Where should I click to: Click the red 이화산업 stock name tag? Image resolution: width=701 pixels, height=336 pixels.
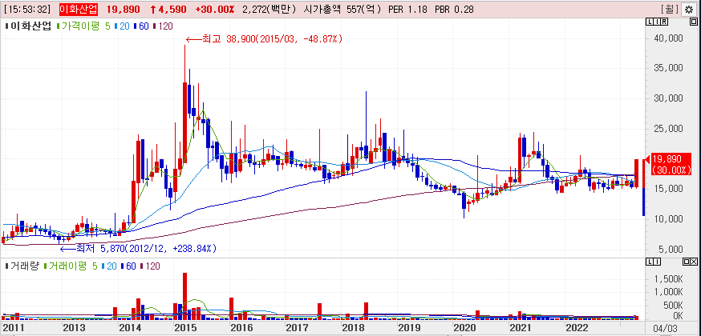(79, 9)
